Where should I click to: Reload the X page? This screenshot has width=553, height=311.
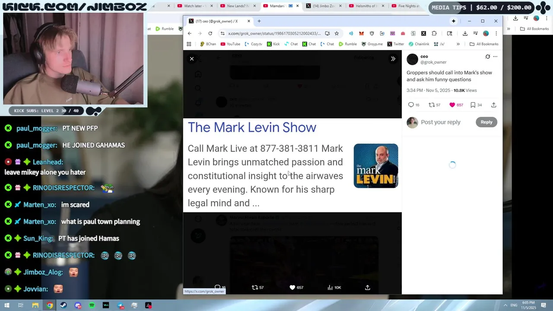click(x=210, y=33)
